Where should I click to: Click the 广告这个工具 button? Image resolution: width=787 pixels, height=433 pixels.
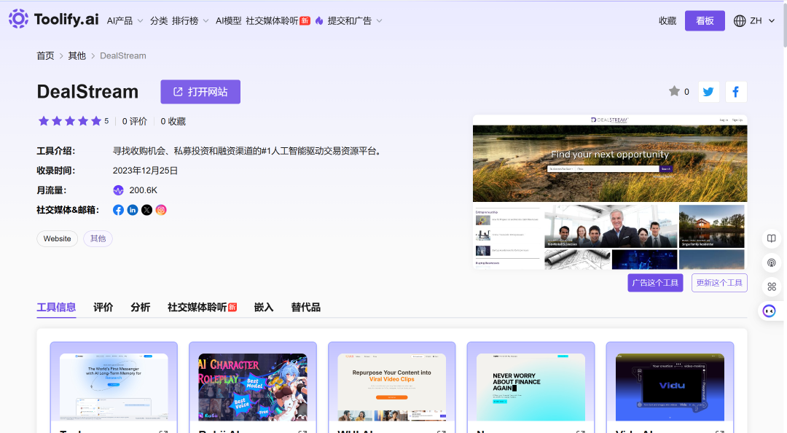click(x=655, y=283)
